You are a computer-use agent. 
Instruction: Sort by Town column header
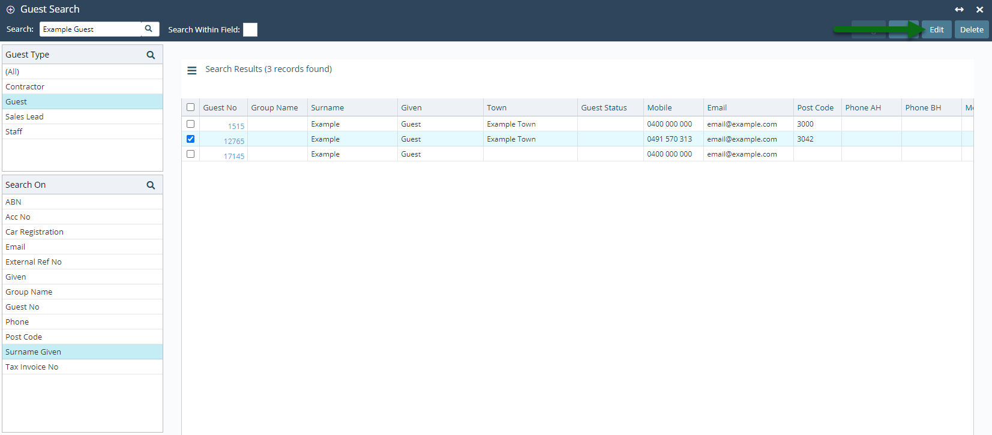531,107
